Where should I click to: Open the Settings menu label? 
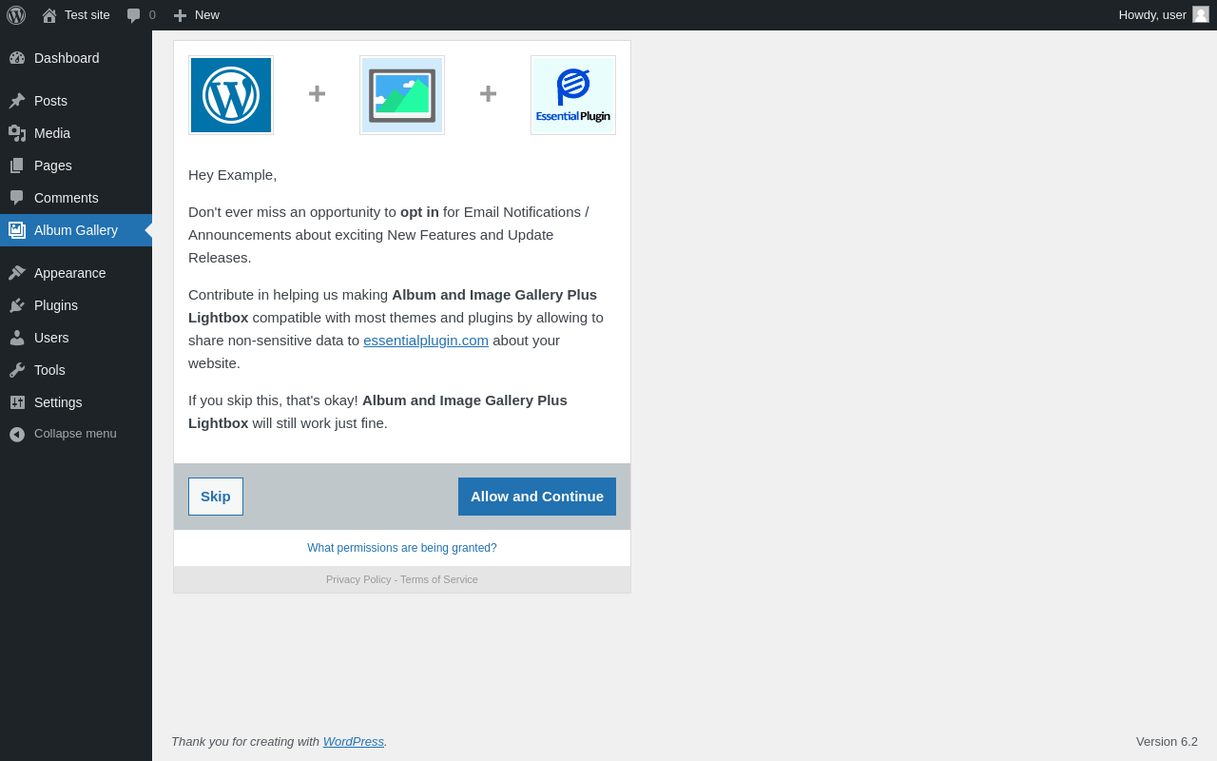[58, 402]
